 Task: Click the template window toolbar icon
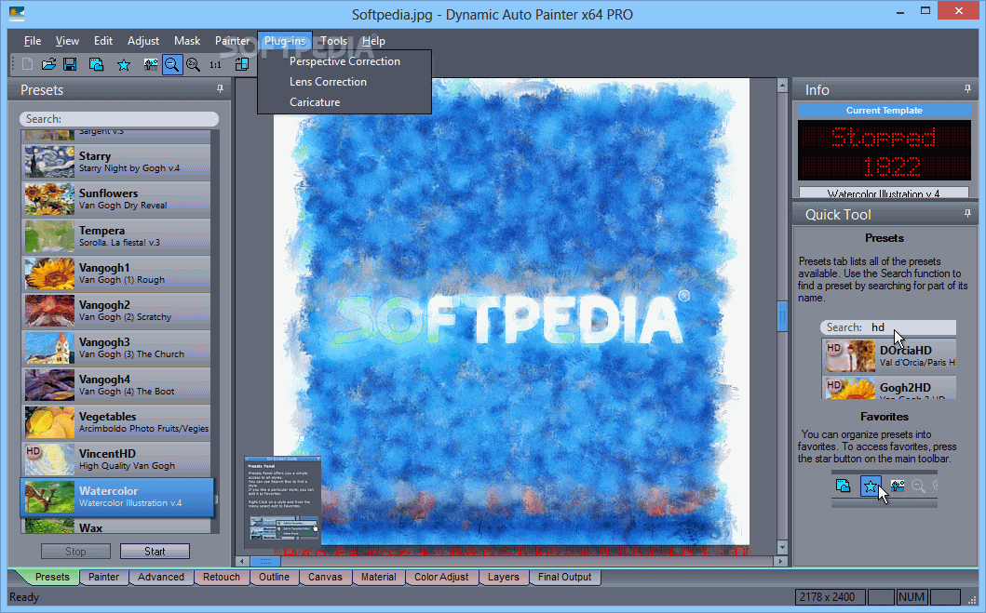96,64
